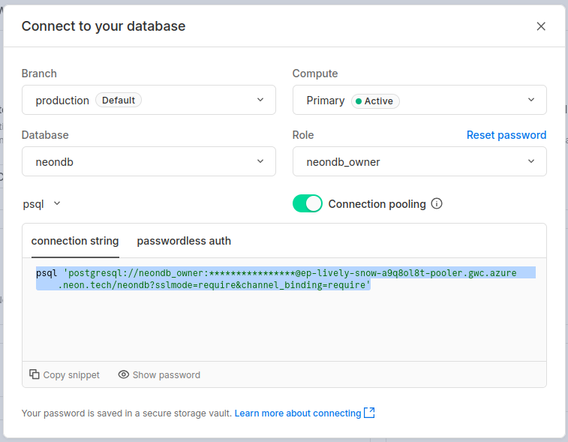This screenshot has width=568, height=442.
Task: Click the Default badge next to production
Action: coord(119,100)
